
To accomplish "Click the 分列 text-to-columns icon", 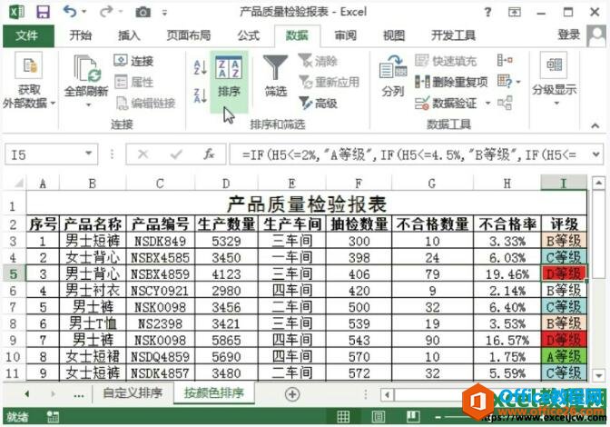I will tap(393, 76).
